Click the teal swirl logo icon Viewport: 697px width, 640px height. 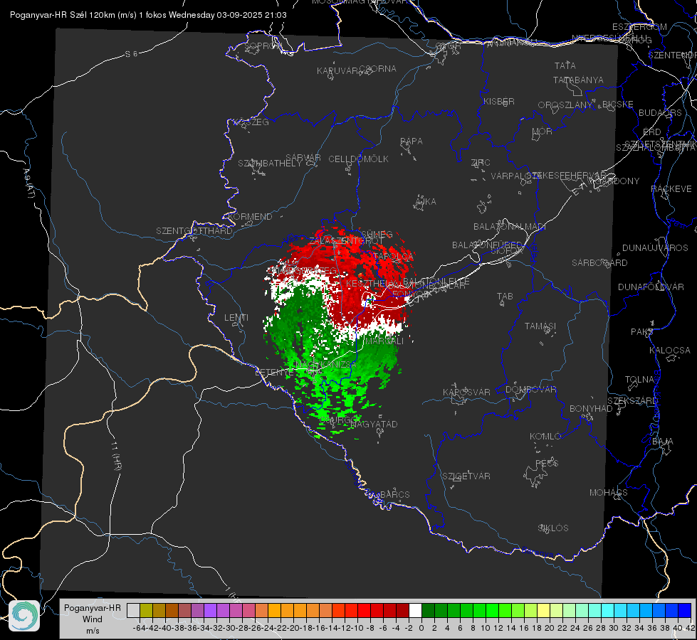coord(24,616)
